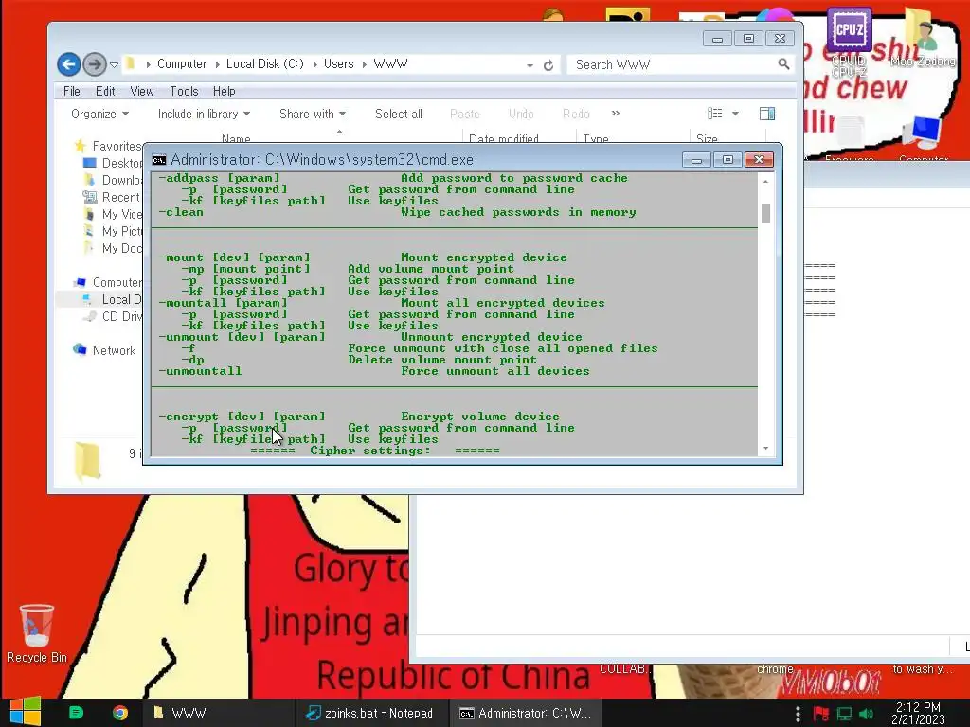Open CPUID CPU-Z desktop icon
Image resolution: width=970 pixels, height=727 pixels.
pos(850,42)
